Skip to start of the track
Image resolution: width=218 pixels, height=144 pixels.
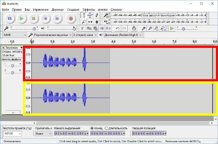46,18
